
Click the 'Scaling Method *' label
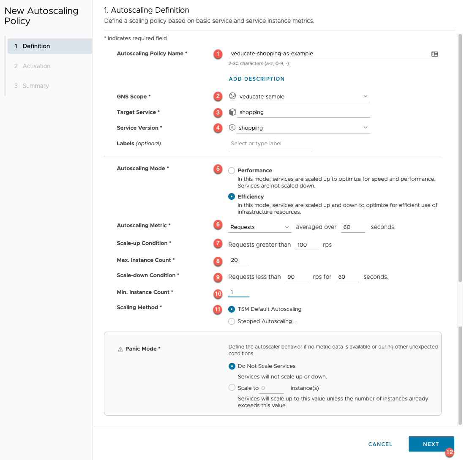(x=139, y=308)
